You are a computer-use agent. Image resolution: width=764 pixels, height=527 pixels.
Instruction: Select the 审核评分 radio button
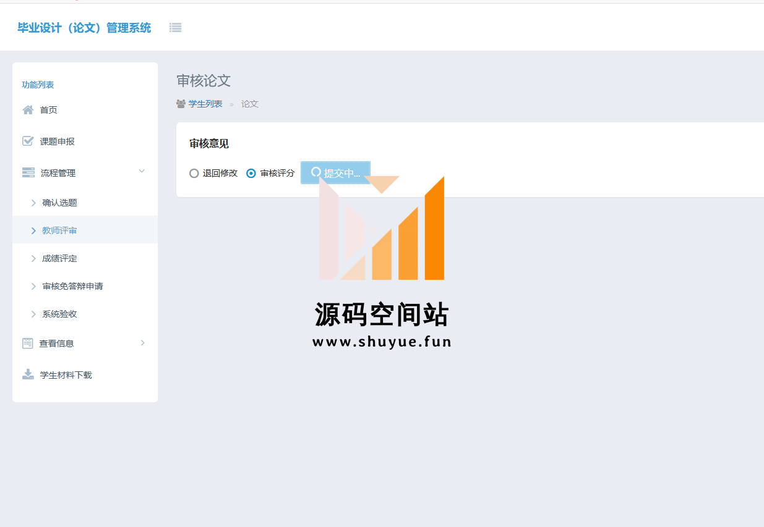(251, 174)
